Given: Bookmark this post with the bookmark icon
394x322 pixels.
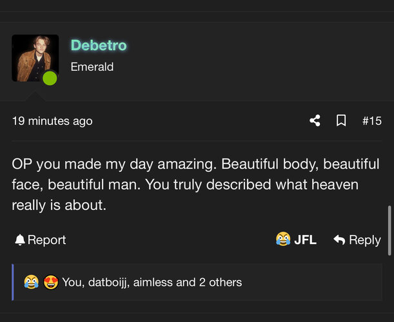Looking at the screenshot, I should coord(341,120).
